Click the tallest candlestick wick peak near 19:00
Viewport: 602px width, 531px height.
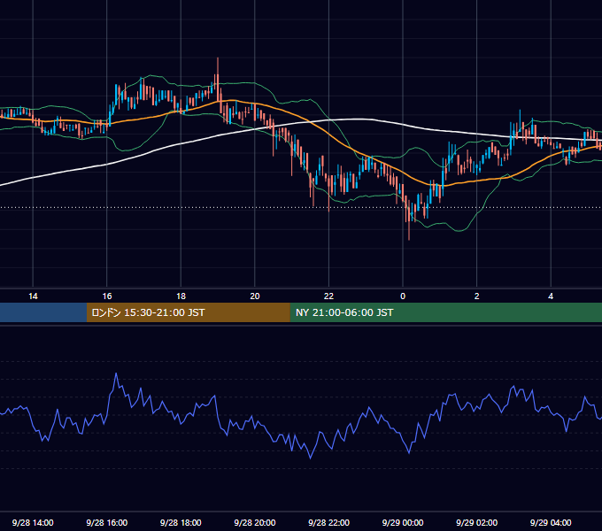point(218,58)
